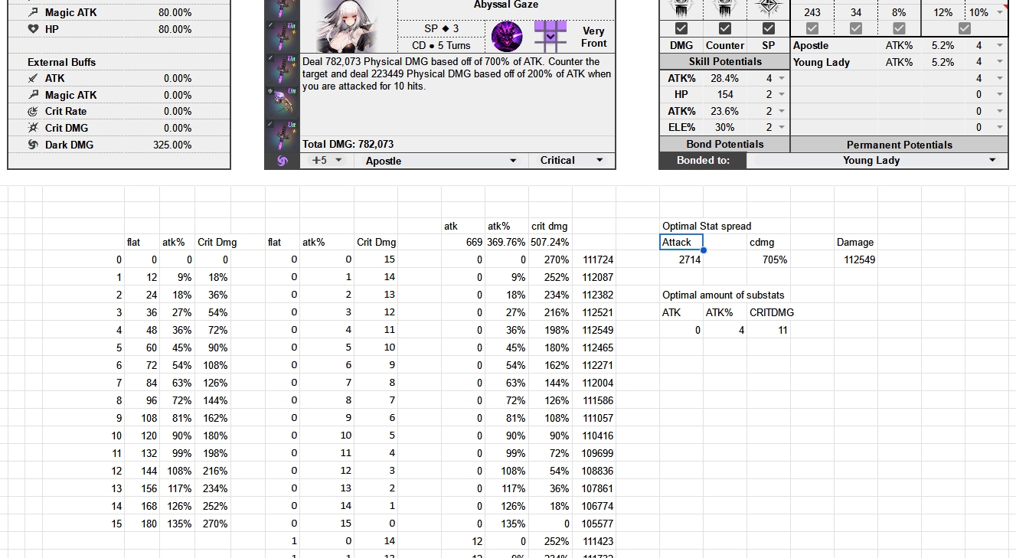This screenshot has width=1016, height=558.
Task: Click the HP heart icon
Action: (x=33, y=29)
